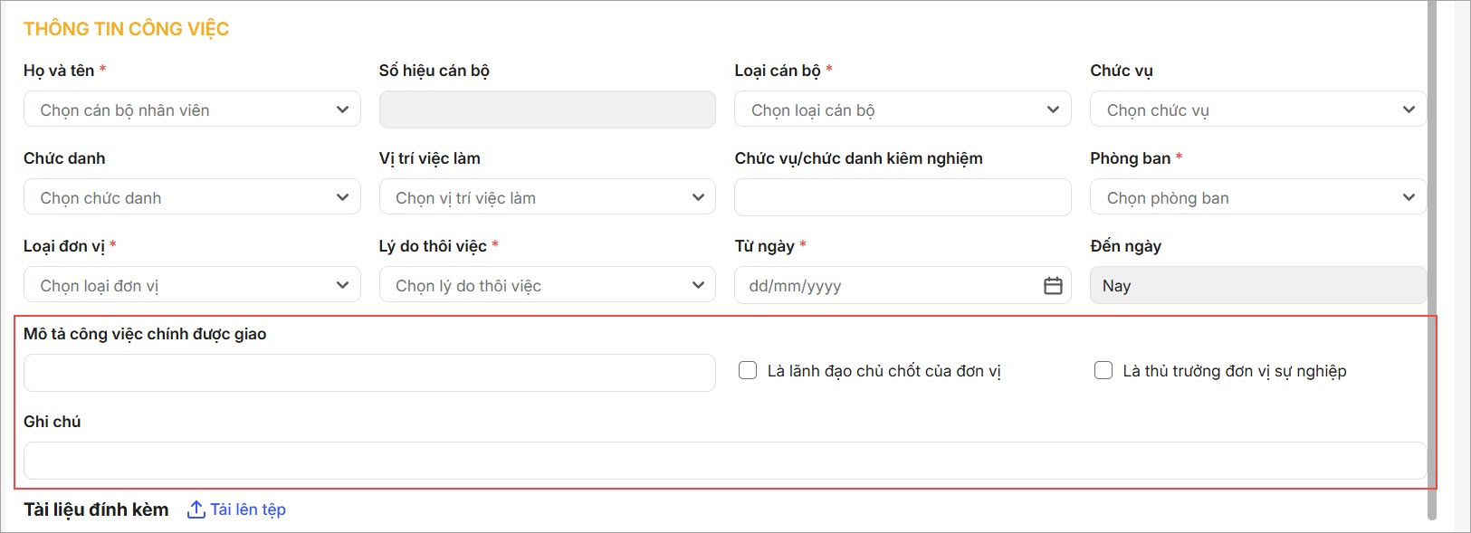Focus the Chức vụ/chức danh kiêm nghiệm field

point(903,197)
